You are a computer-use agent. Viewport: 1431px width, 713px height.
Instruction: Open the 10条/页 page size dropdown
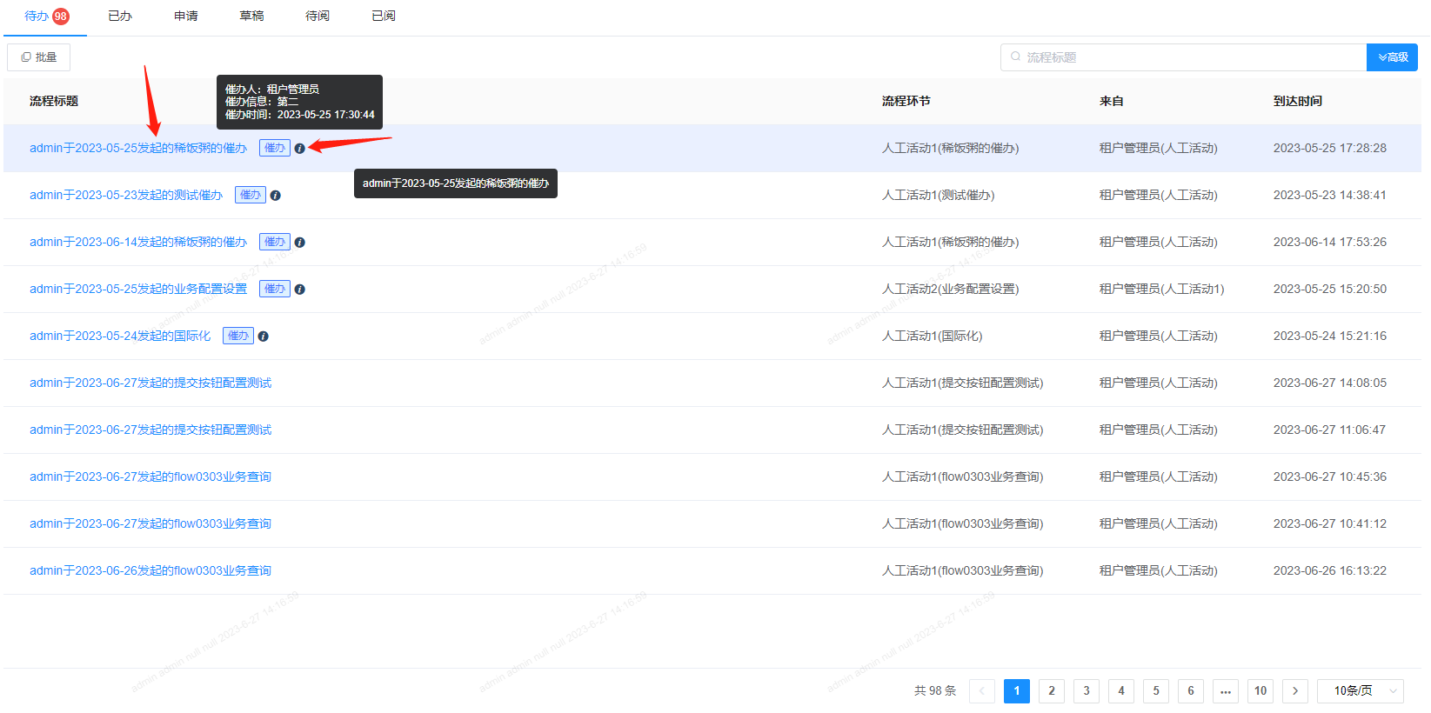1361,691
